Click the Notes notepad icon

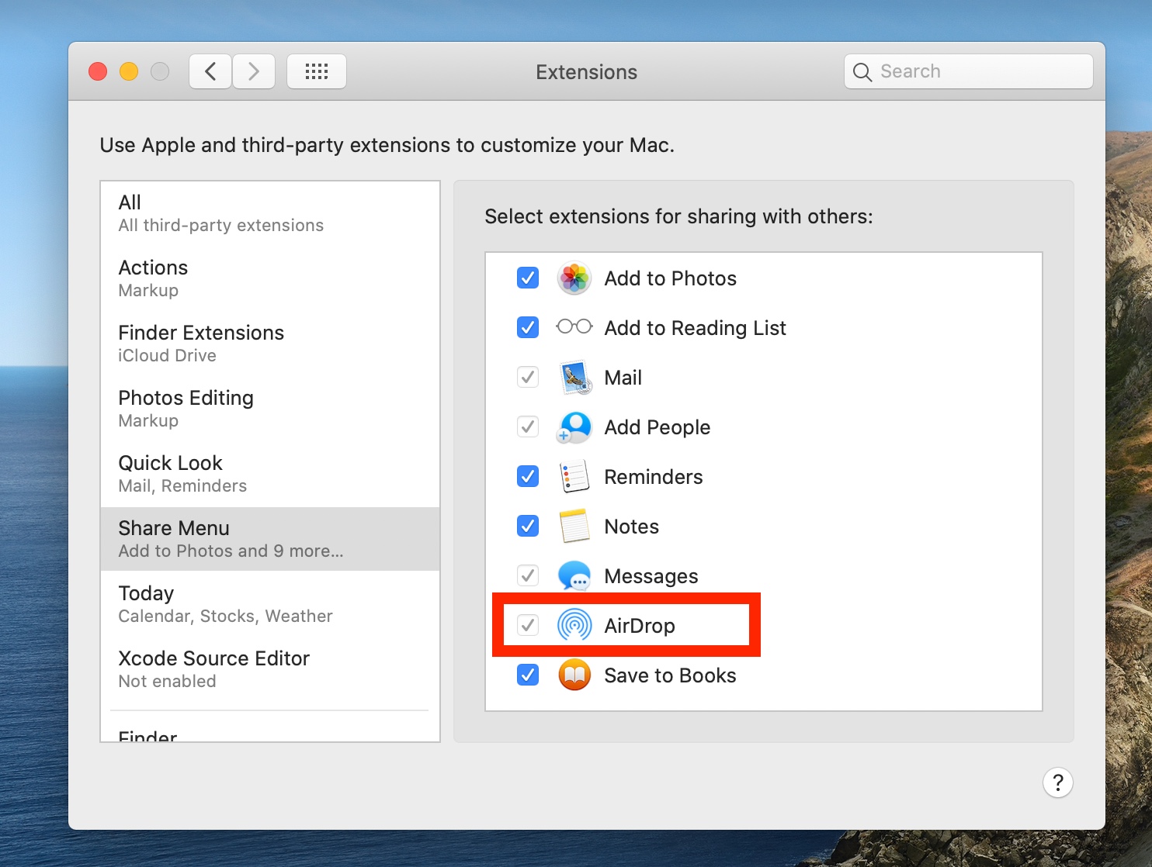(574, 527)
